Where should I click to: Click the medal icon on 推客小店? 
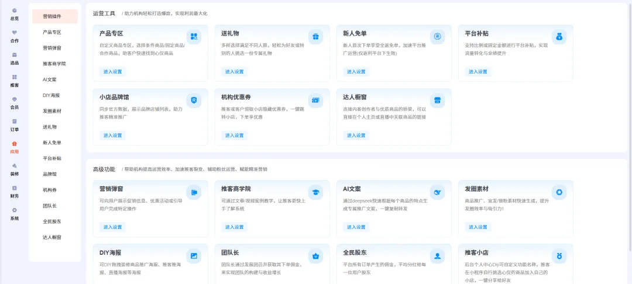559,256
